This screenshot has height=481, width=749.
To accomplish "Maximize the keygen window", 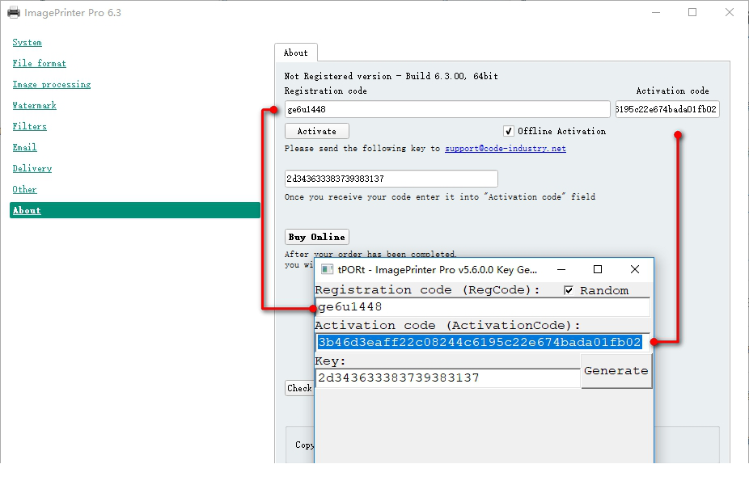I will (x=598, y=270).
